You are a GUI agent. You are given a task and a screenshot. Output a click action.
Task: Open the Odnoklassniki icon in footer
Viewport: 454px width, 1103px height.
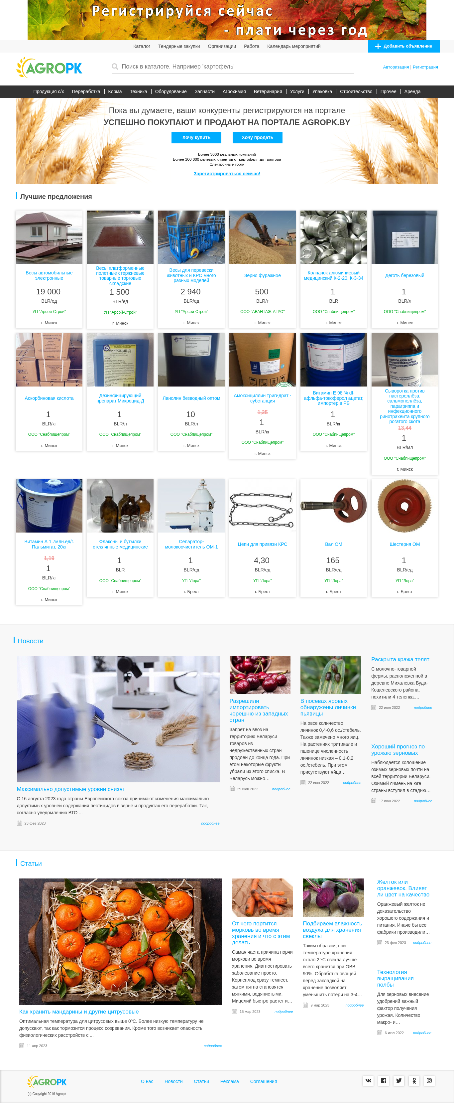click(x=414, y=1080)
